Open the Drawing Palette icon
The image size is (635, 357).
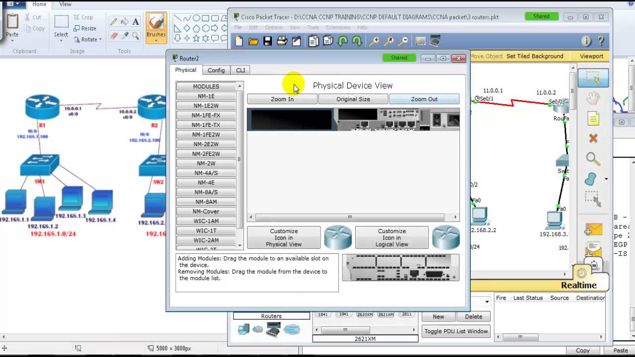[x=421, y=41]
